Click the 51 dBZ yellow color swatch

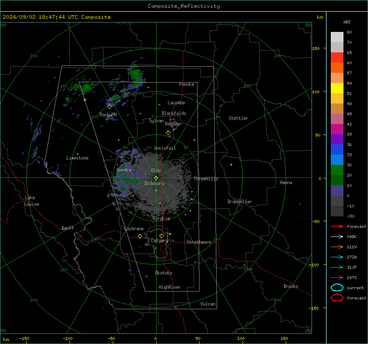[x=337, y=88]
